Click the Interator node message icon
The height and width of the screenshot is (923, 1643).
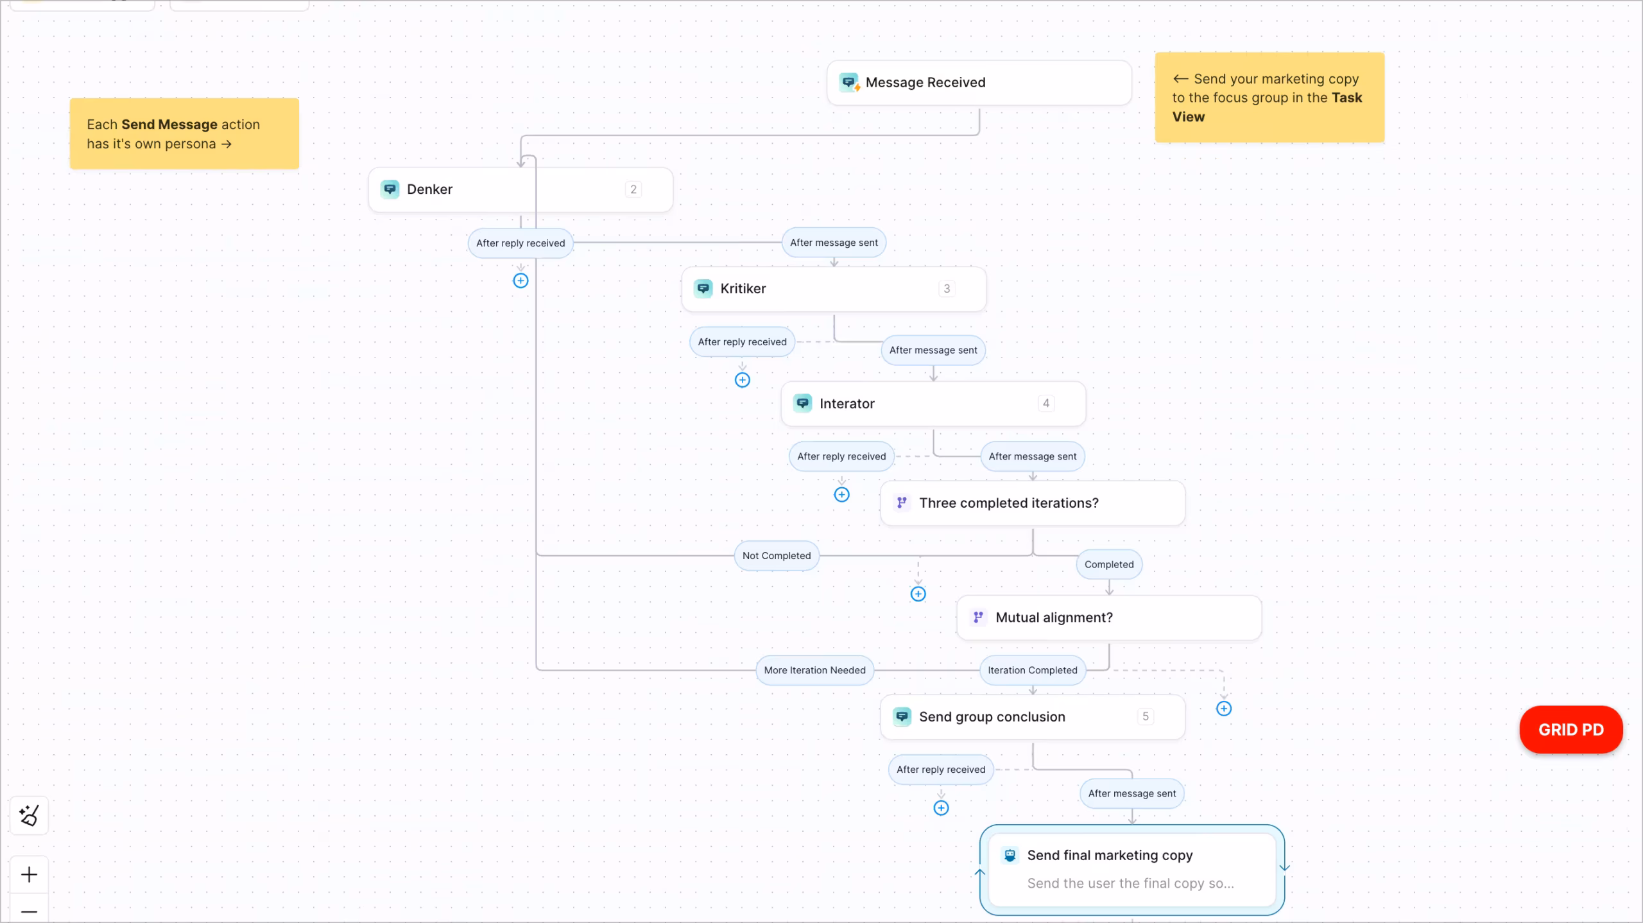point(802,403)
